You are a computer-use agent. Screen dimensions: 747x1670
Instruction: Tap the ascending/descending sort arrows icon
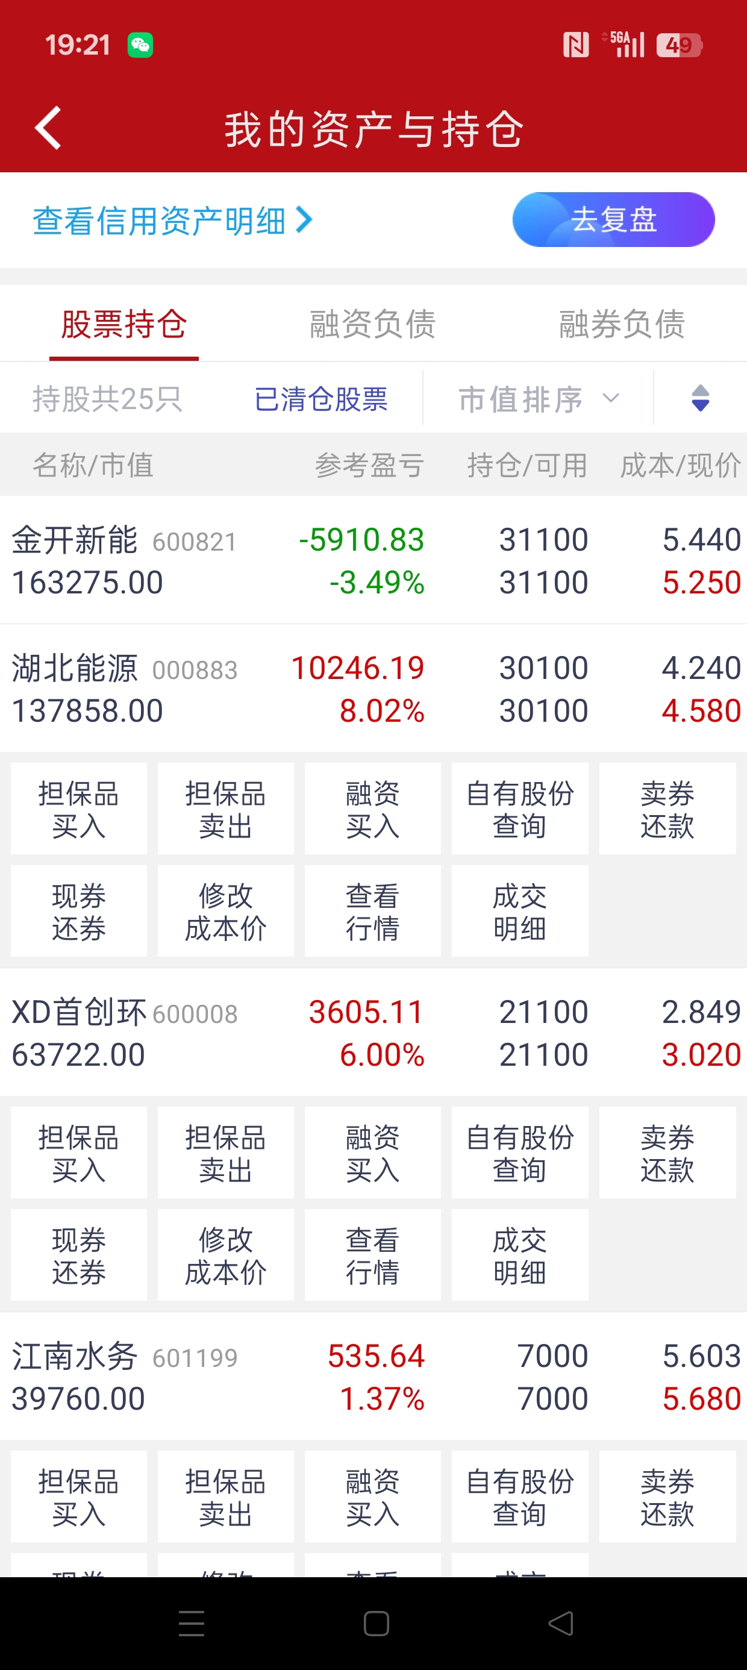pos(700,398)
